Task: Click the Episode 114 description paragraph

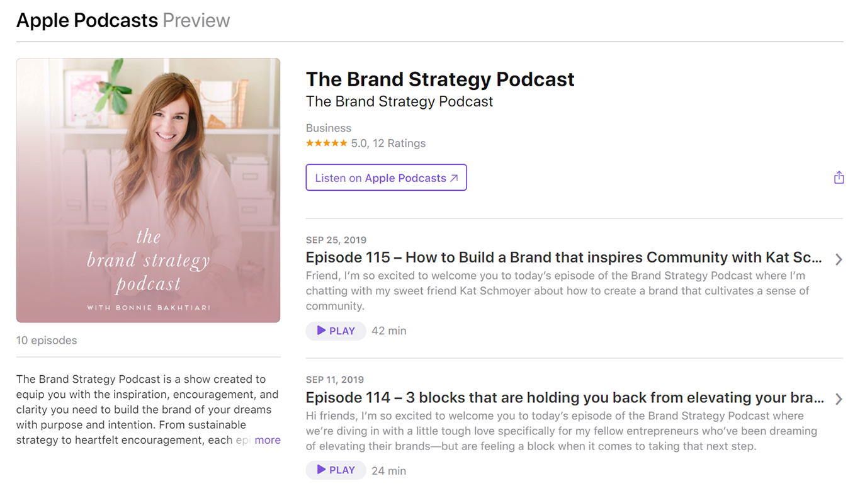Action: pos(562,431)
